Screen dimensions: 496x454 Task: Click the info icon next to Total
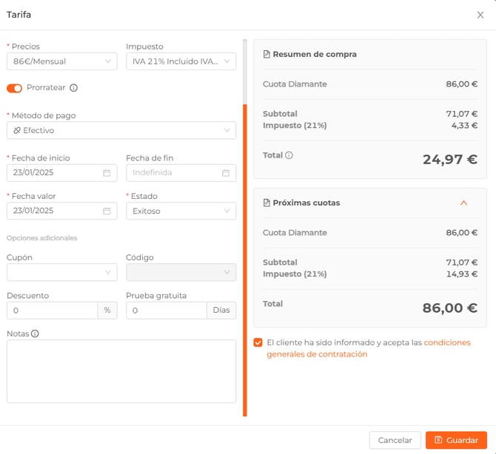[x=289, y=155]
